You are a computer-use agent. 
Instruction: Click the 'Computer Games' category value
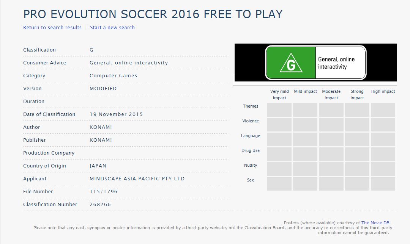(113, 76)
